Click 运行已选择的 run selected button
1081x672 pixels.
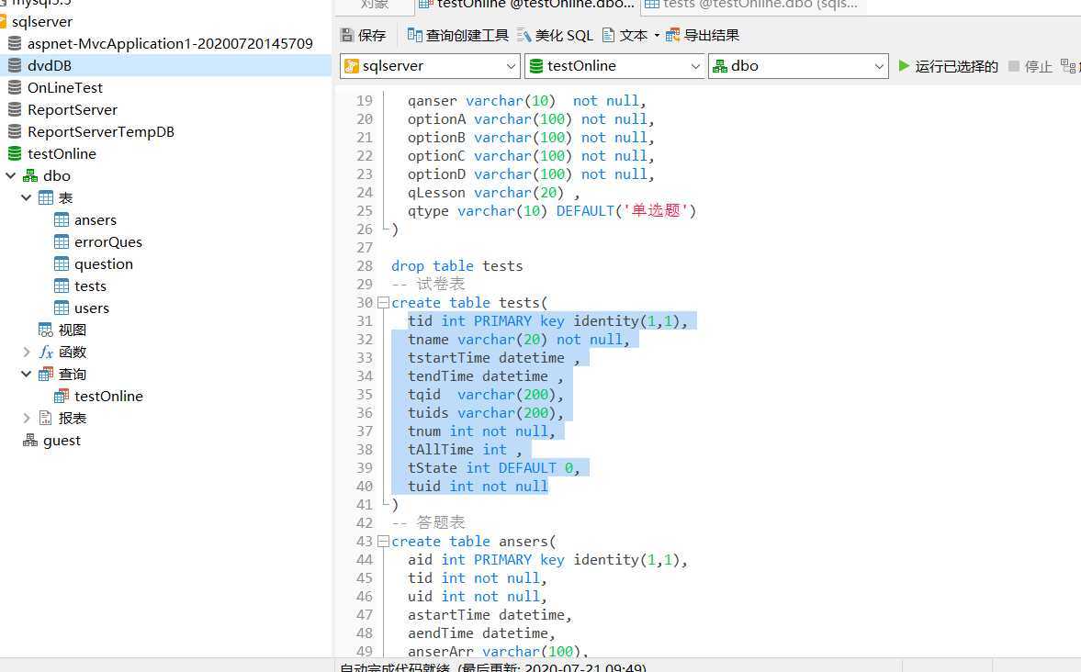pos(948,66)
